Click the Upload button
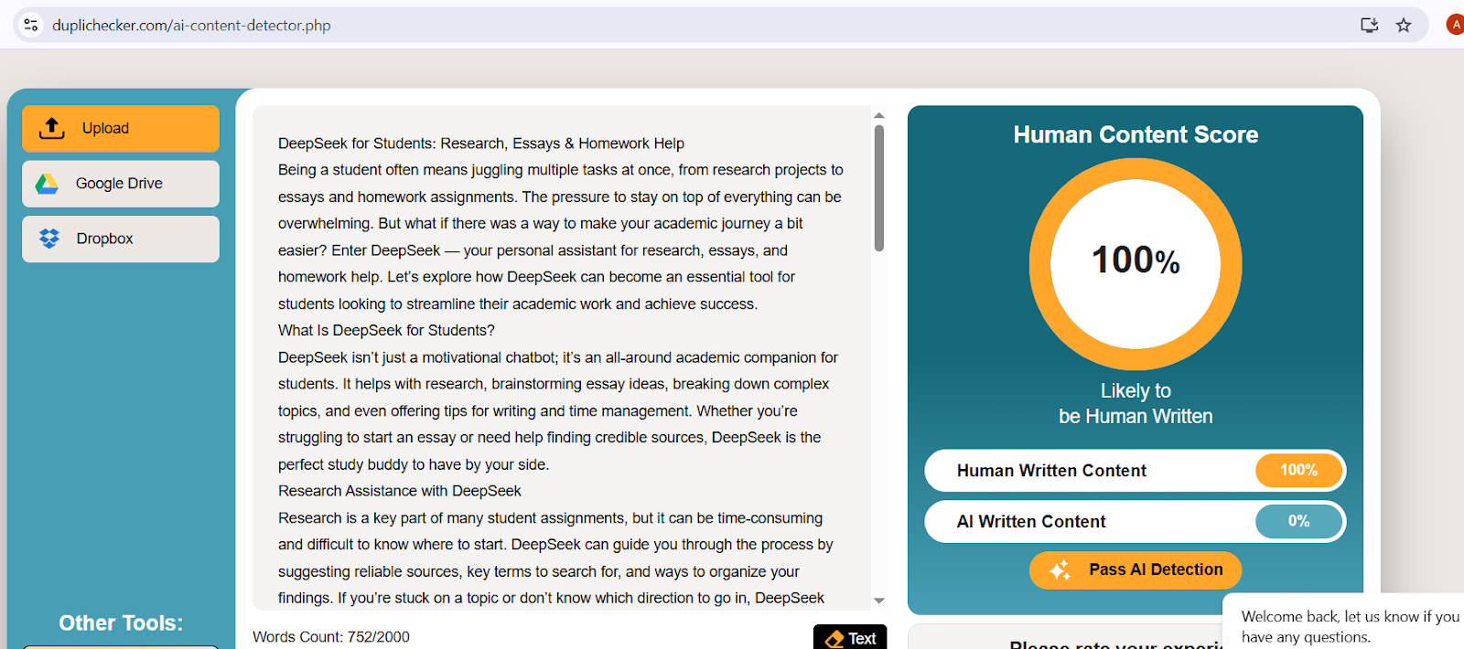 coord(121,128)
